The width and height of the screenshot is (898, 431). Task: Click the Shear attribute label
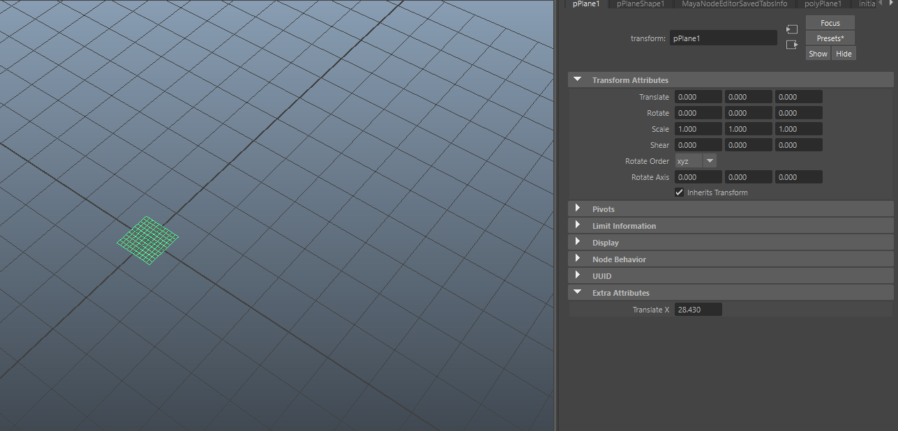pyautogui.click(x=659, y=145)
